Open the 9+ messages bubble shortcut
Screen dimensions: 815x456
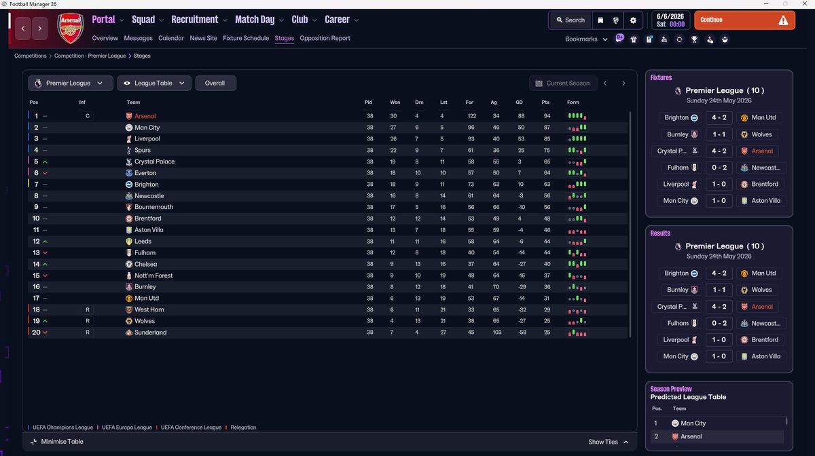click(619, 38)
